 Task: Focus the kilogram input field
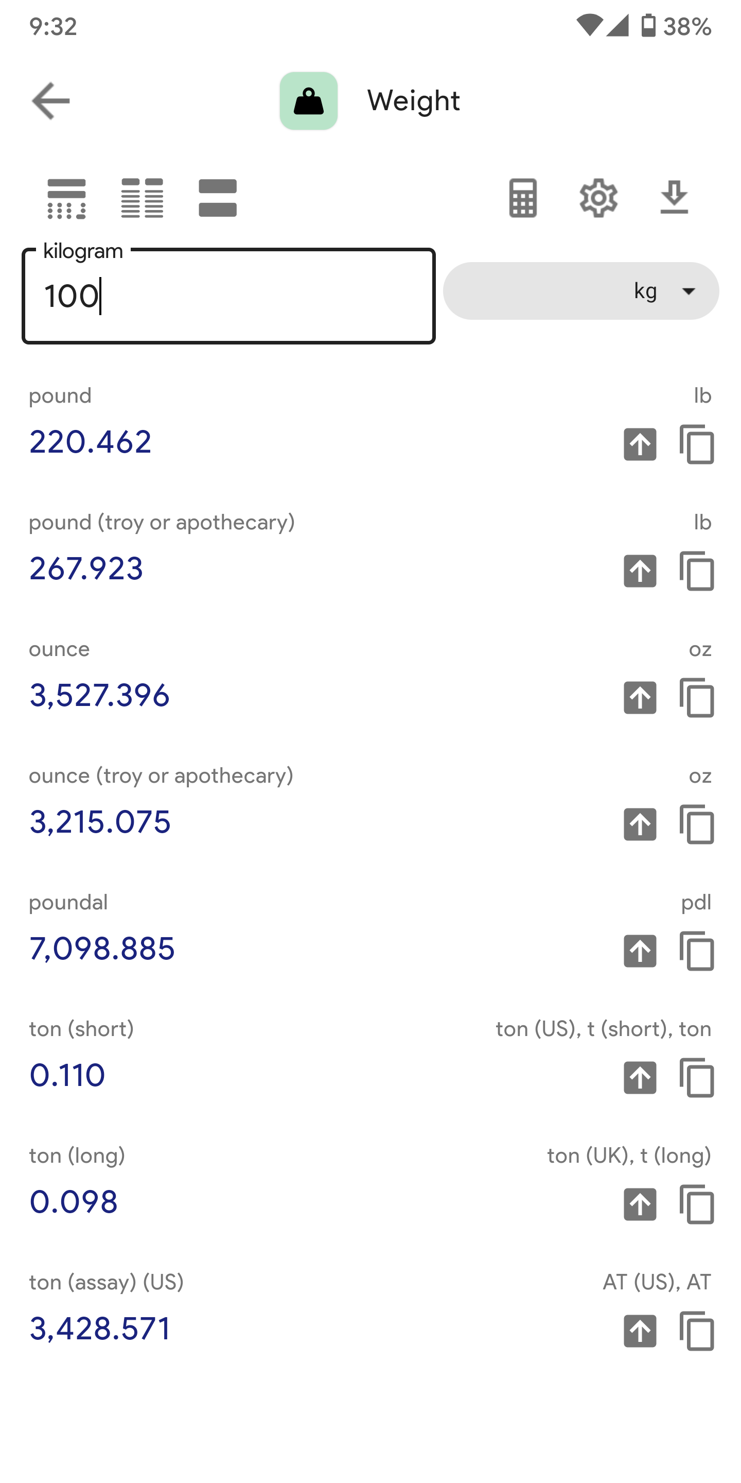point(228,296)
